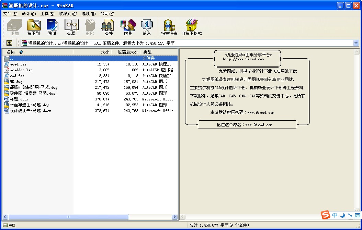
Task: Launch the Wizard (向导) tool
Action: [x=128, y=27]
